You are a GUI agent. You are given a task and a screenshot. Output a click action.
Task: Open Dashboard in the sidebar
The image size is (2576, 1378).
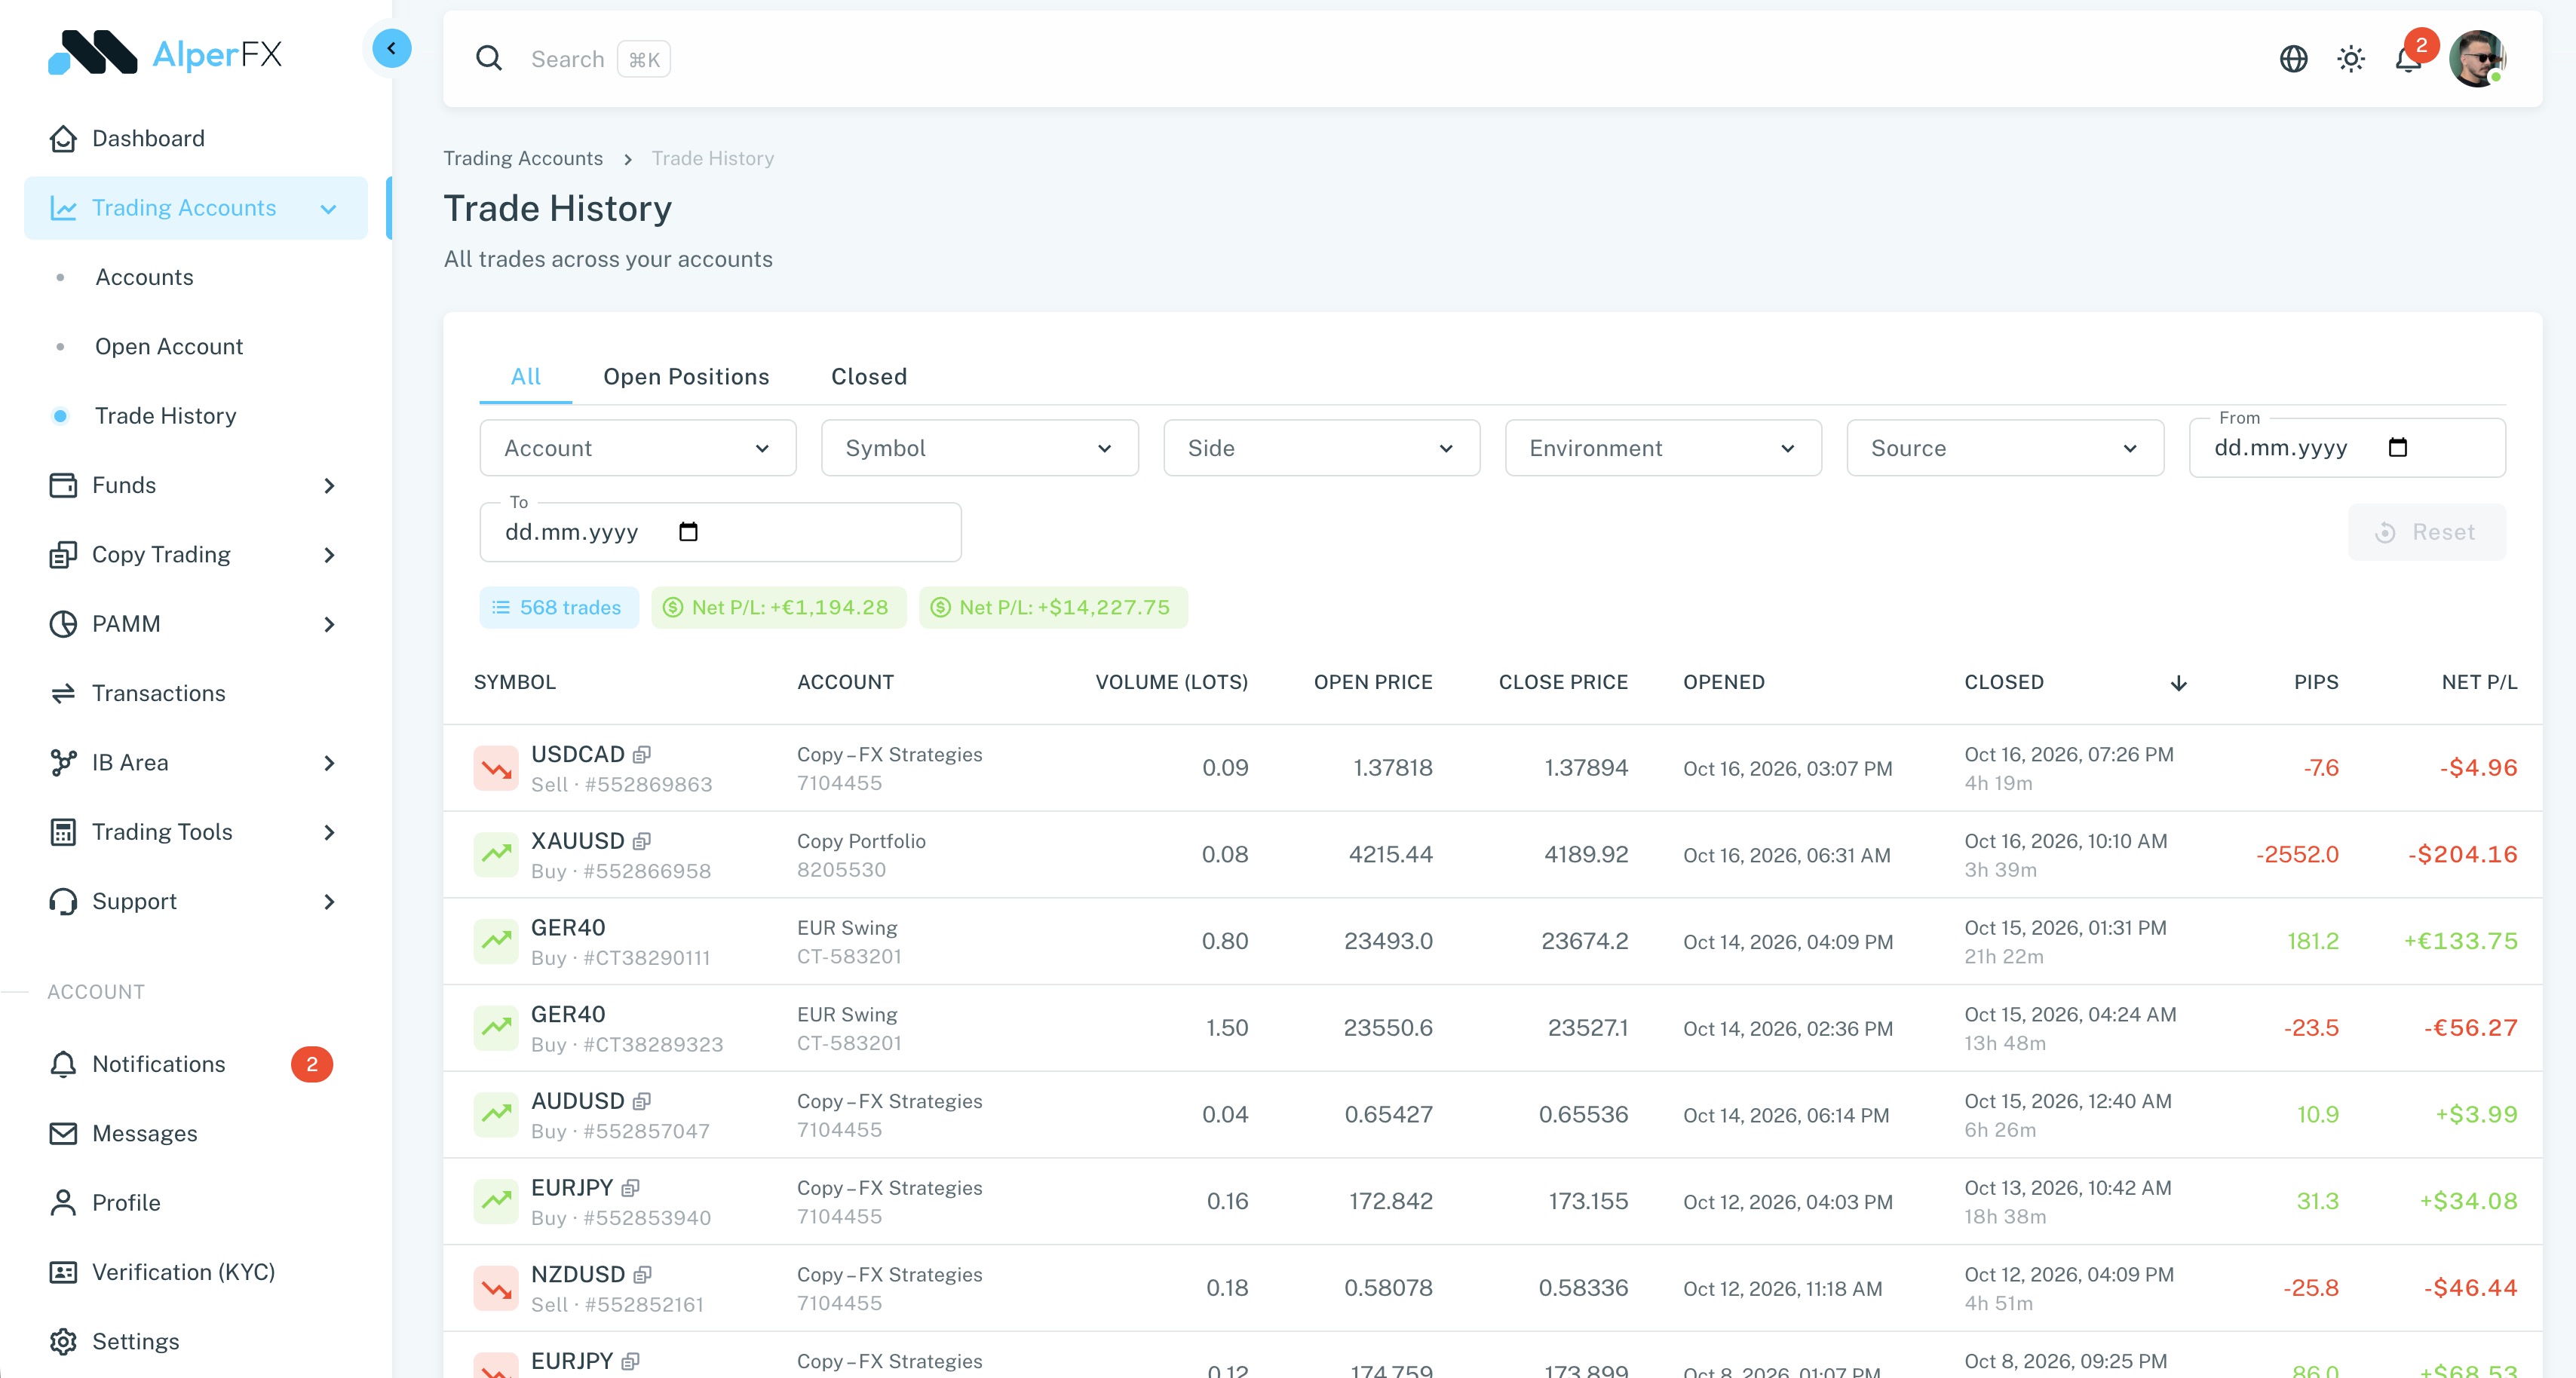coord(196,138)
